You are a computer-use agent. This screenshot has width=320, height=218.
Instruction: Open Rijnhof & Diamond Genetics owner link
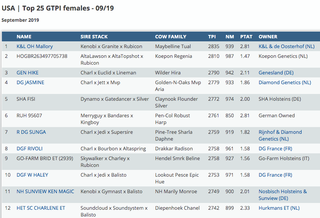(x=280, y=135)
